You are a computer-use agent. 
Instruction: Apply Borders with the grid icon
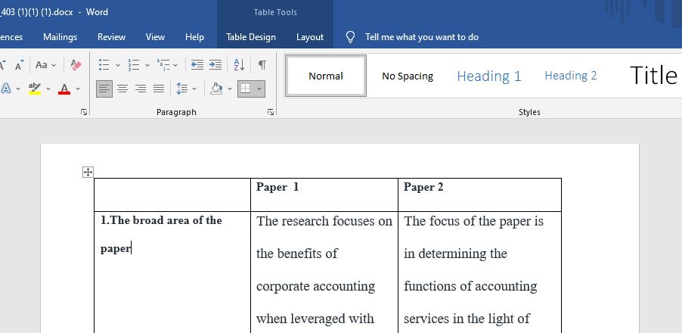245,89
